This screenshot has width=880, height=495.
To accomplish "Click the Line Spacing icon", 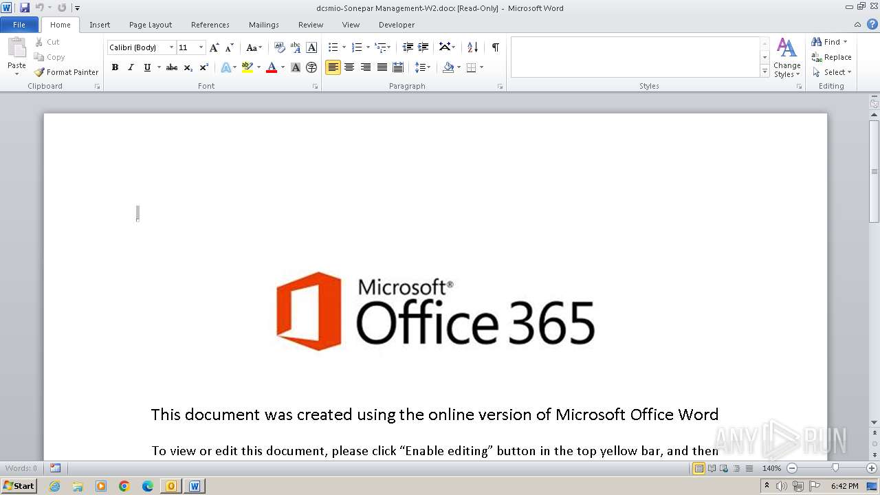I will coord(419,67).
